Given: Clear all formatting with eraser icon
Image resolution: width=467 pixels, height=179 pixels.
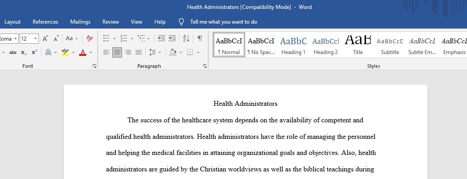Looking at the screenshot, I should click(89, 38).
